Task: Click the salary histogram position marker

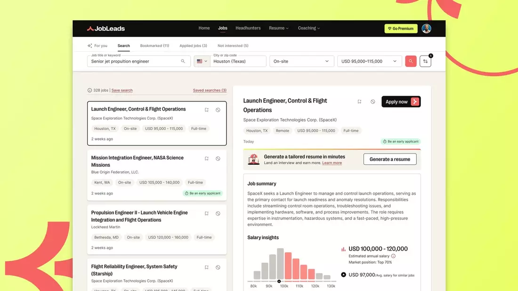Action: pyautogui.click(x=279, y=282)
